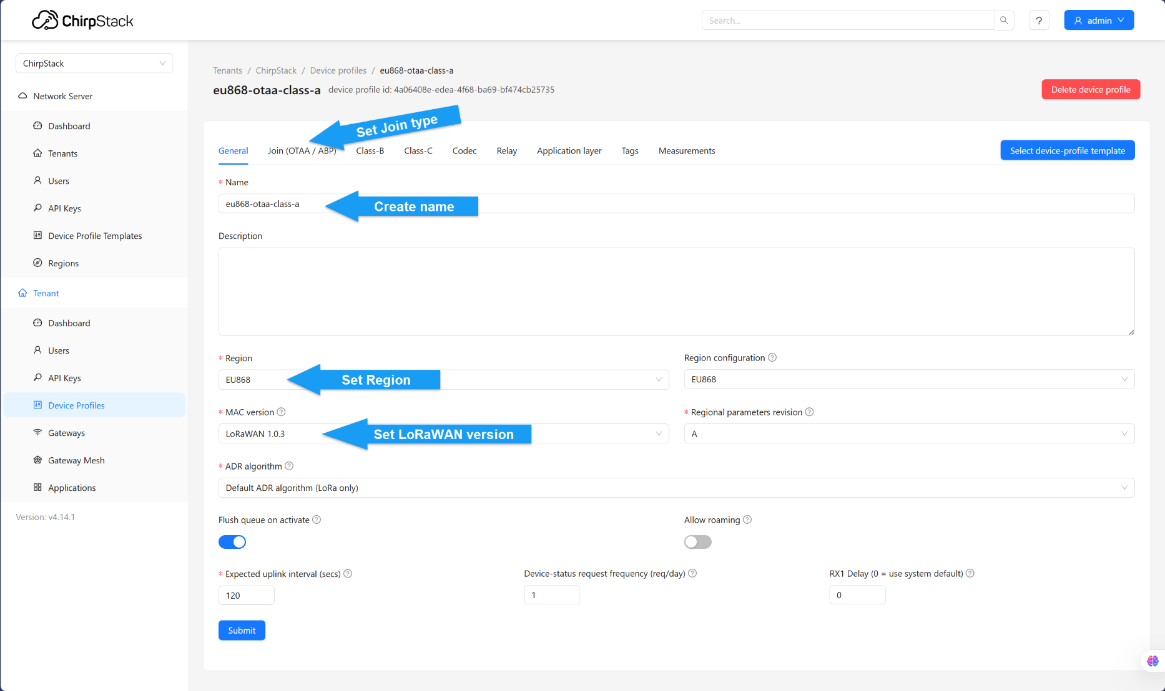The width and height of the screenshot is (1165, 691).
Task: Open Device Profile Templates
Action: click(95, 236)
